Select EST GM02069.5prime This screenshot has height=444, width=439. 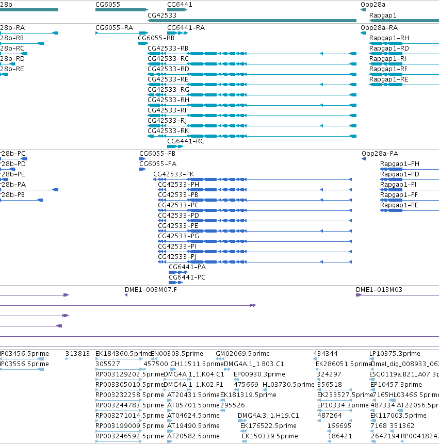click(x=242, y=354)
